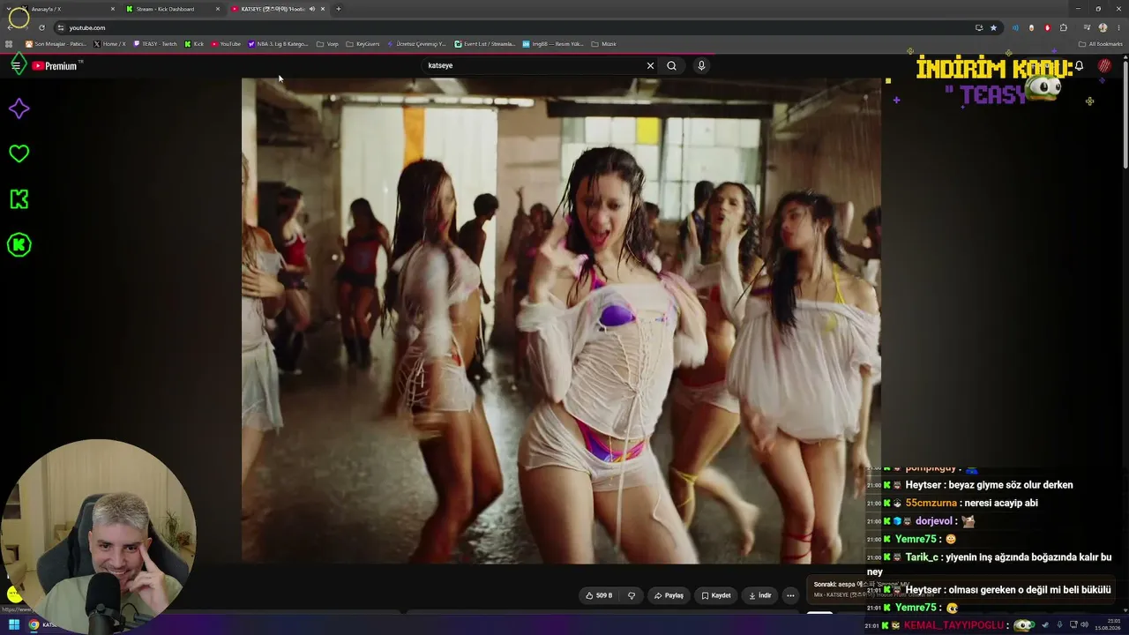Screen dimensions: 1129x635
Task: Open Chrome from the taskbar
Action: click(34, 625)
